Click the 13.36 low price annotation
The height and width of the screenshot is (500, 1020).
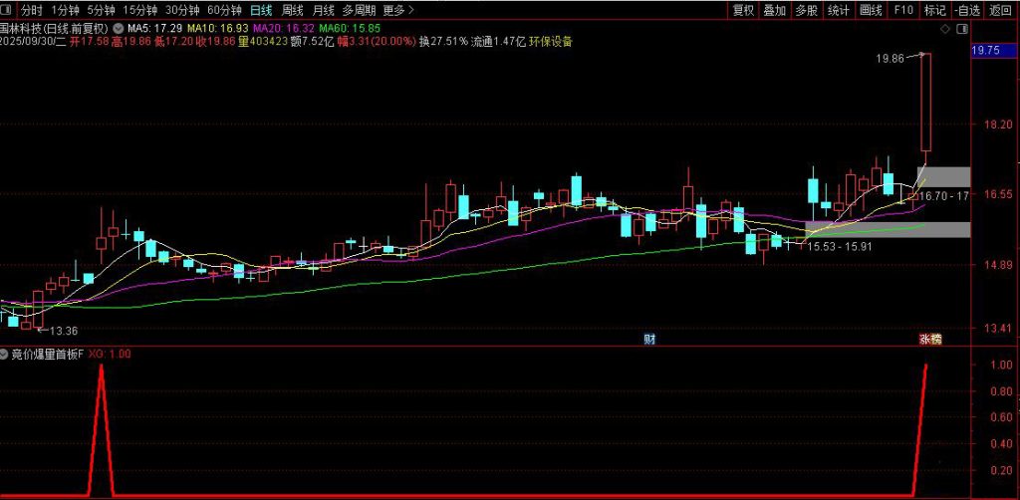tap(63, 331)
